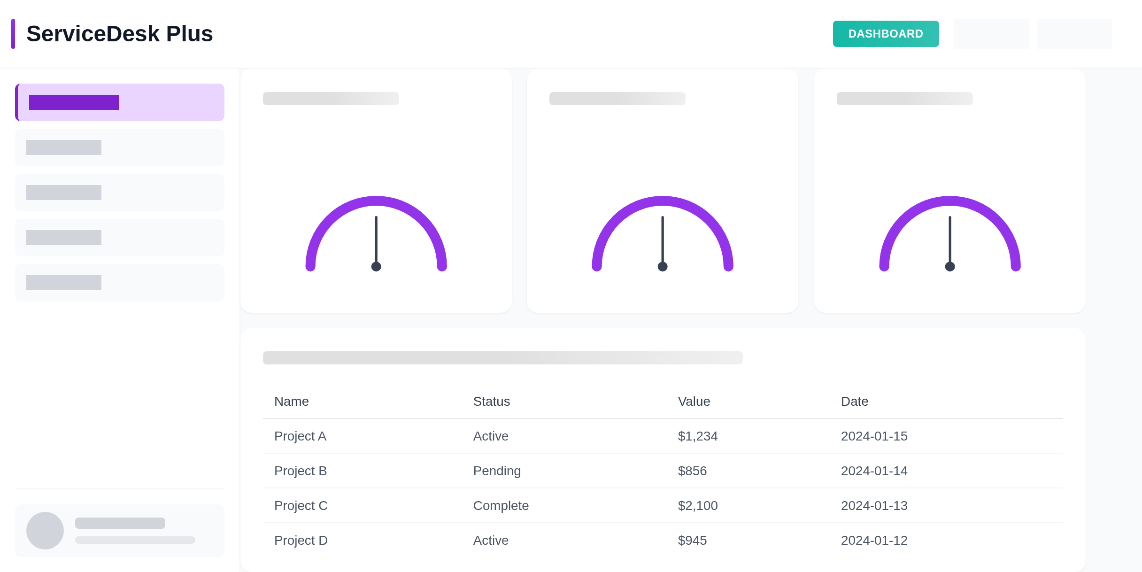The image size is (1142, 572).
Task: Sort table by Status column header
Action: [491, 402]
